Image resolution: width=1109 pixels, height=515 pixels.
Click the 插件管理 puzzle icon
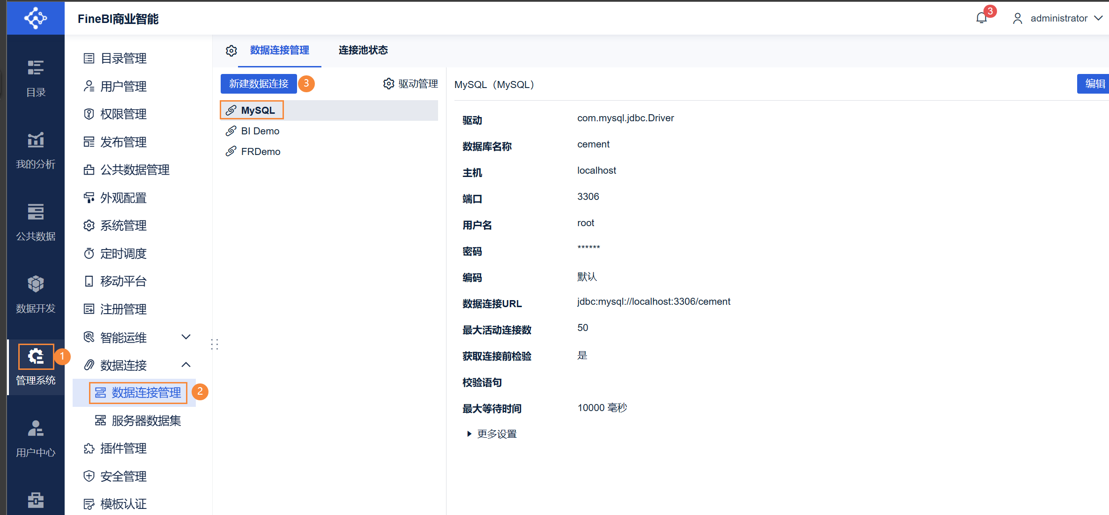(89, 448)
